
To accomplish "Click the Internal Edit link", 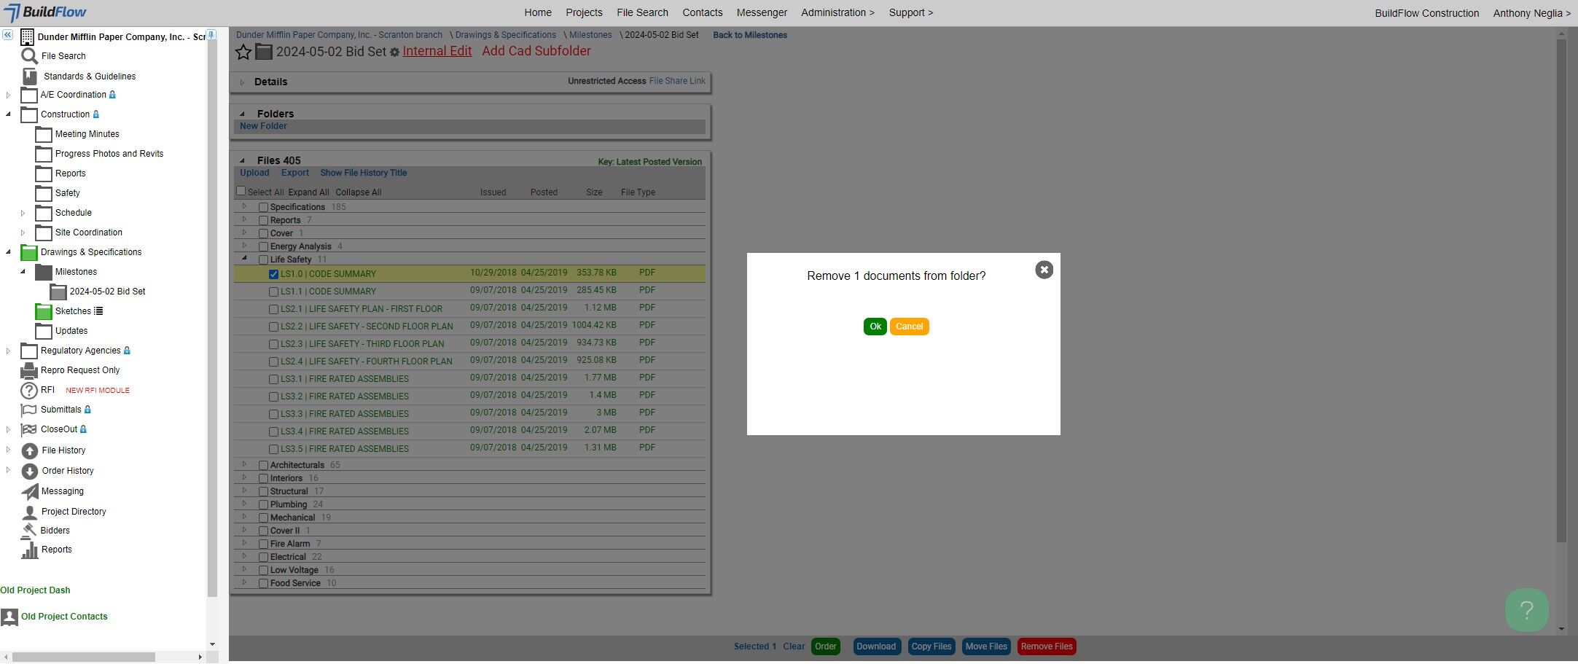I will click(437, 51).
